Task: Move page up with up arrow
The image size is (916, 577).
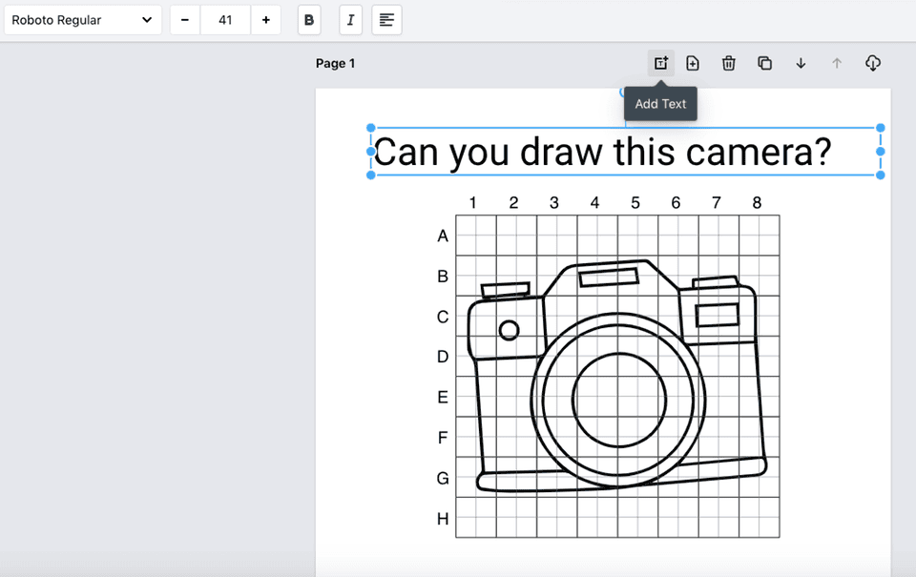Action: [x=837, y=63]
